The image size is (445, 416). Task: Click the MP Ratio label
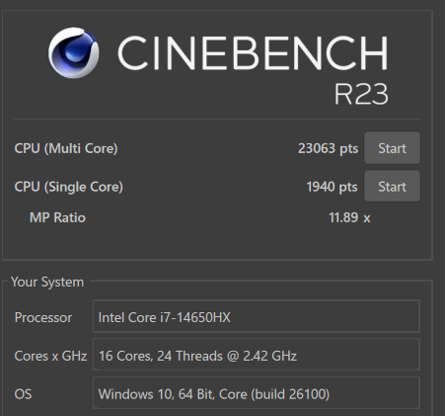pos(57,217)
